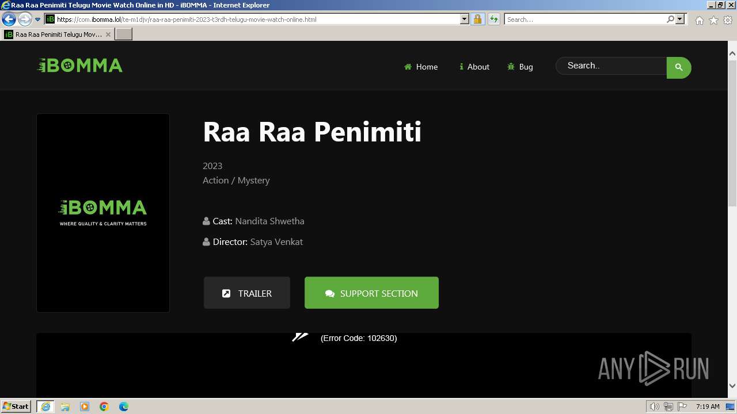Image resolution: width=737 pixels, height=414 pixels.
Task: Launch Chrome from taskbar
Action: click(x=104, y=407)
